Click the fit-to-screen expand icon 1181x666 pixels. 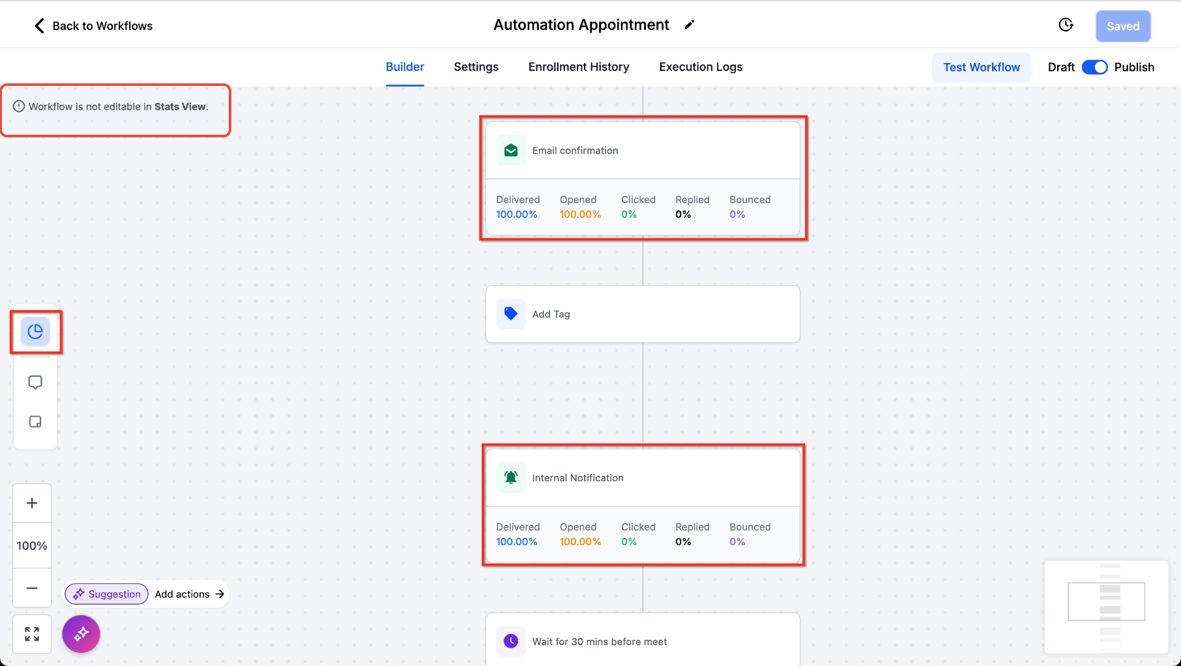click(x=32, y=634)
